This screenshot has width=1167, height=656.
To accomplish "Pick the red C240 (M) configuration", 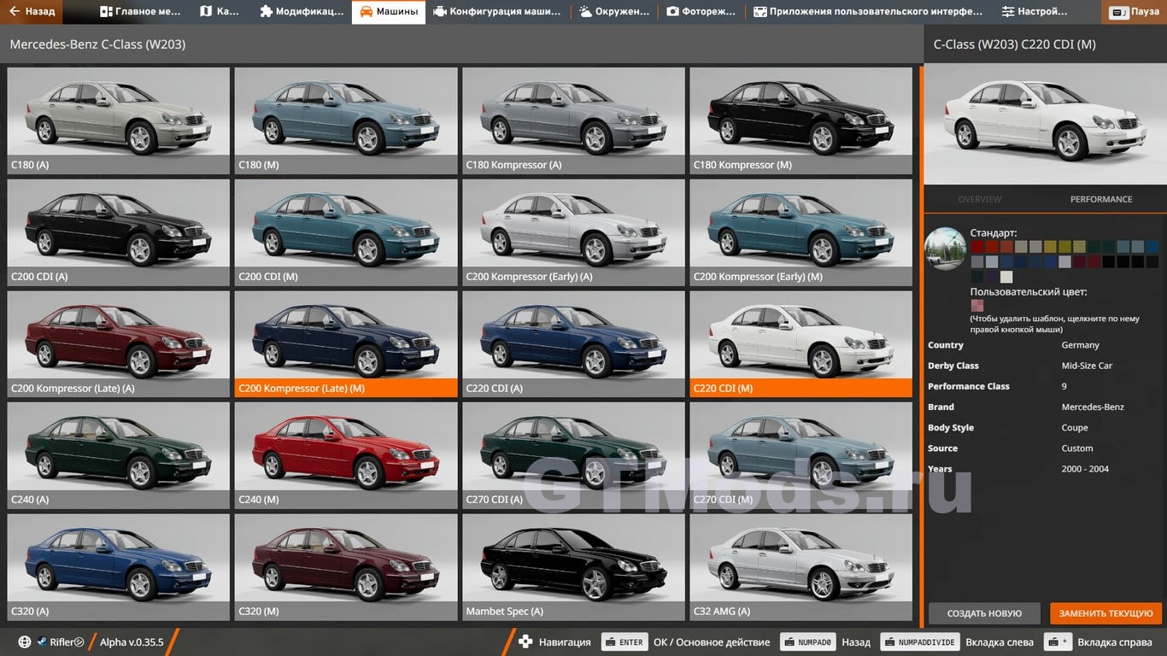I will click(x=346, y=455).
